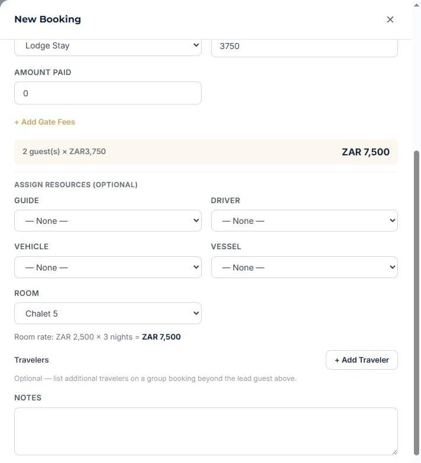The width and height of the screenshot is (421, 463).
Task: Edit the 3750 price field
Action: [304, 47]
